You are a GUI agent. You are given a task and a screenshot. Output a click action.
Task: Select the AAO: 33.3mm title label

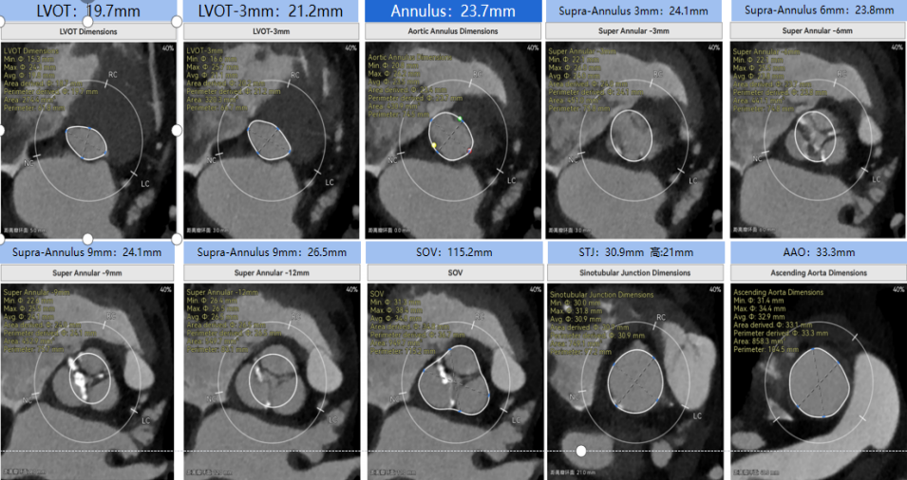coord(817,251)
